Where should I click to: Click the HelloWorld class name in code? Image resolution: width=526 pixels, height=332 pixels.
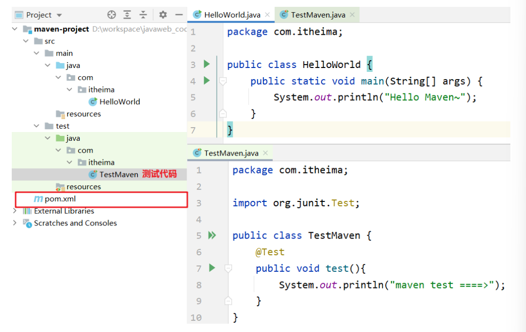[x=331, y=65]
